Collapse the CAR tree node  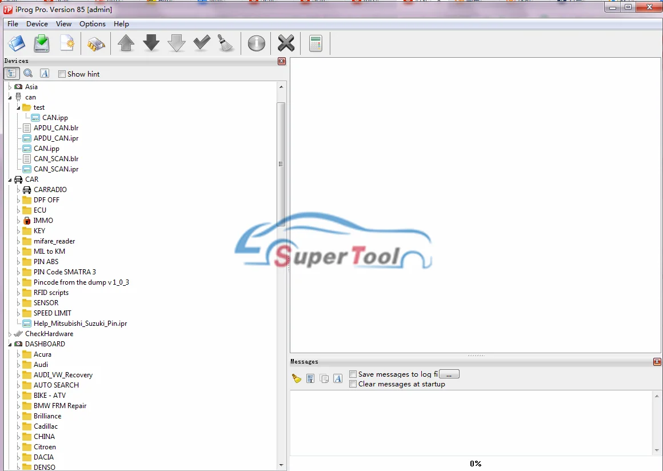(x=10, y=180)
